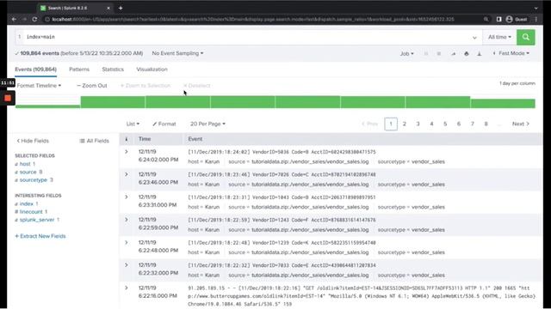Viewport: 551px width, 309px height.
Task: Click the browser reload icon
Action: (34, 19)
